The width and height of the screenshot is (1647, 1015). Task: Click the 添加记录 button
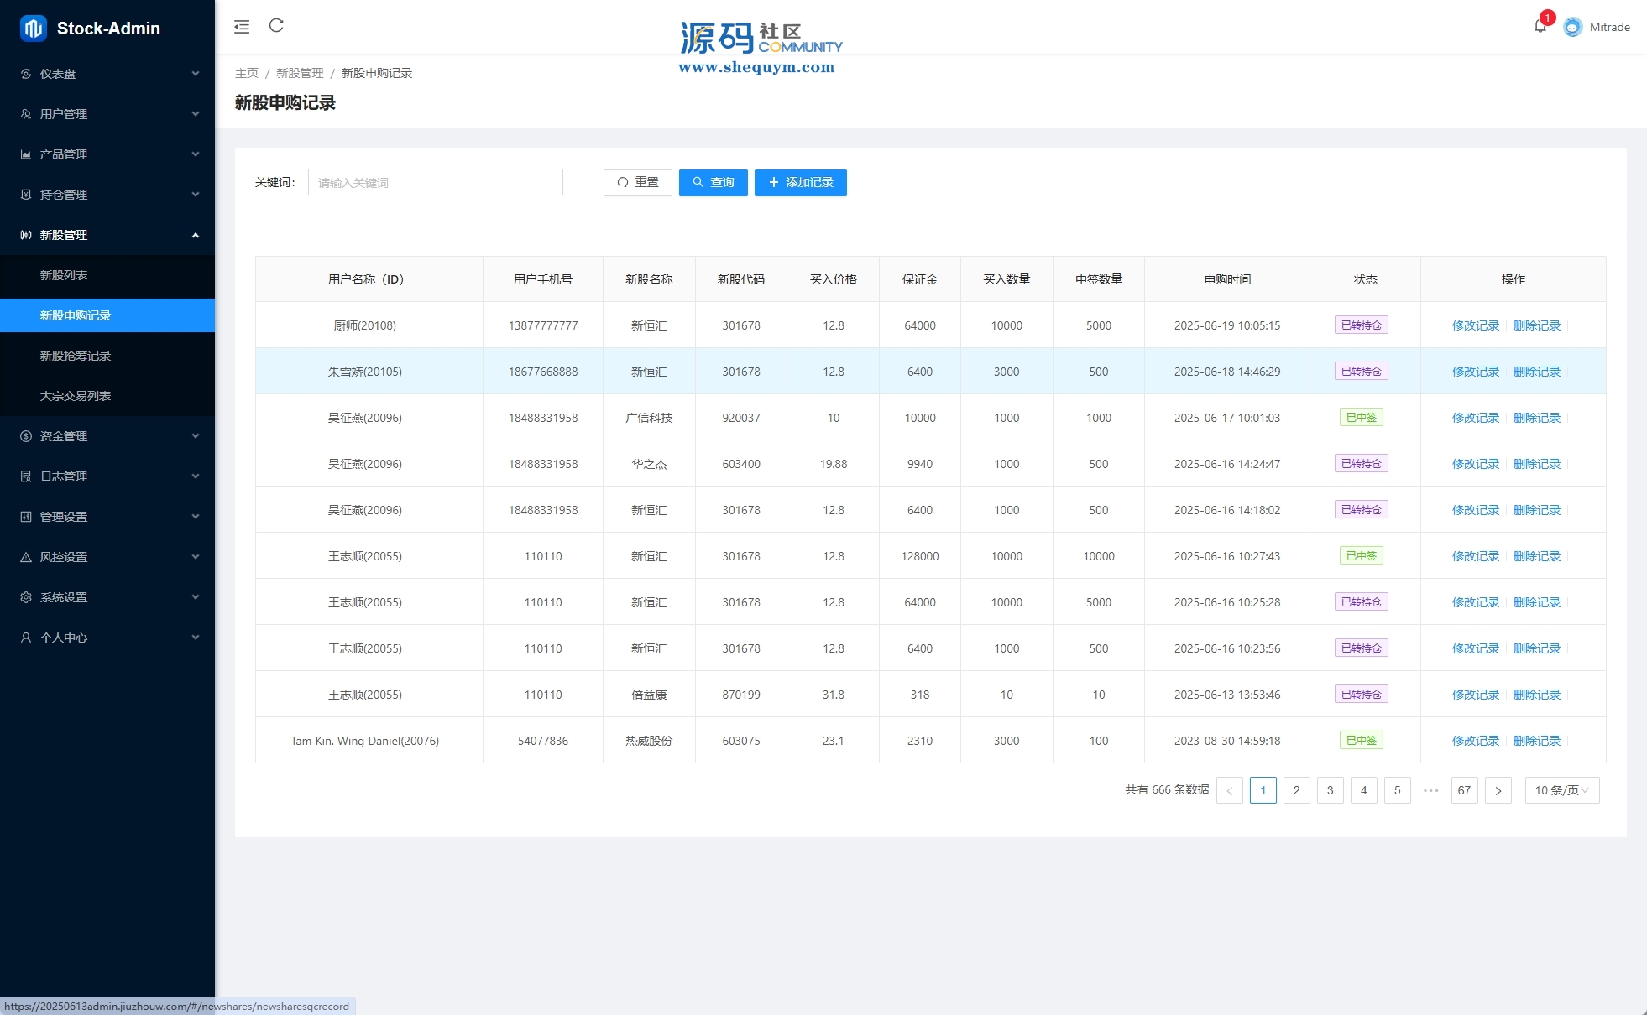click(x=800, y=182)
